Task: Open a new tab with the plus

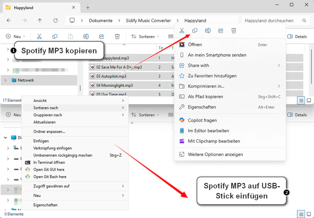Action: click(88, 8)
